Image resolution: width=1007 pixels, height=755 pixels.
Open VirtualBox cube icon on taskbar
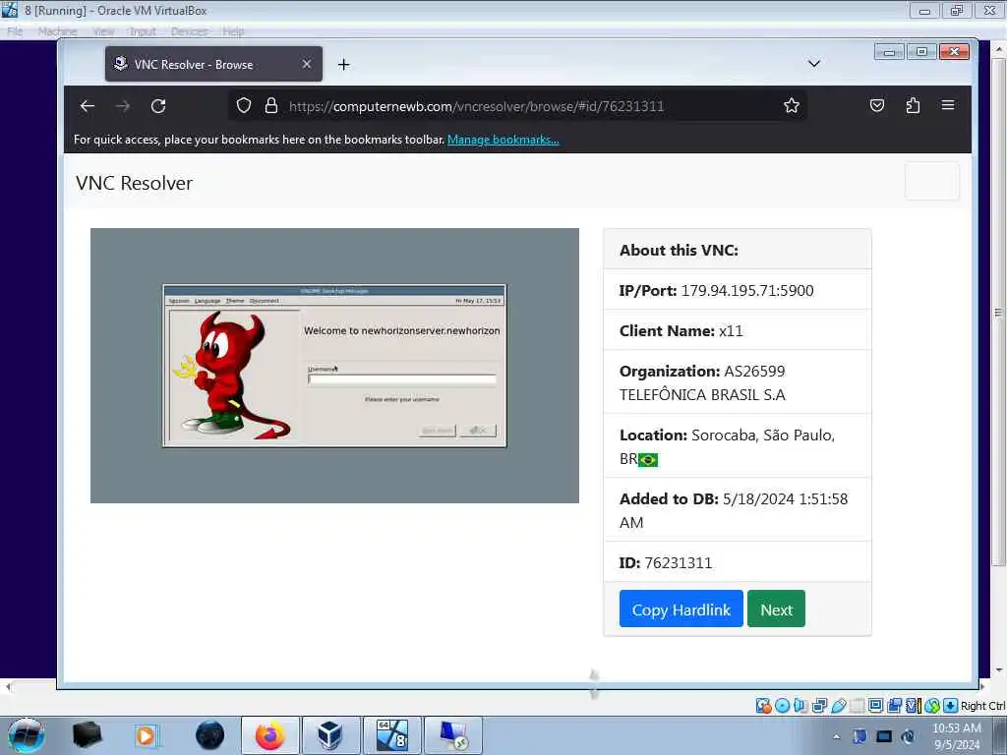pos(330,735)
